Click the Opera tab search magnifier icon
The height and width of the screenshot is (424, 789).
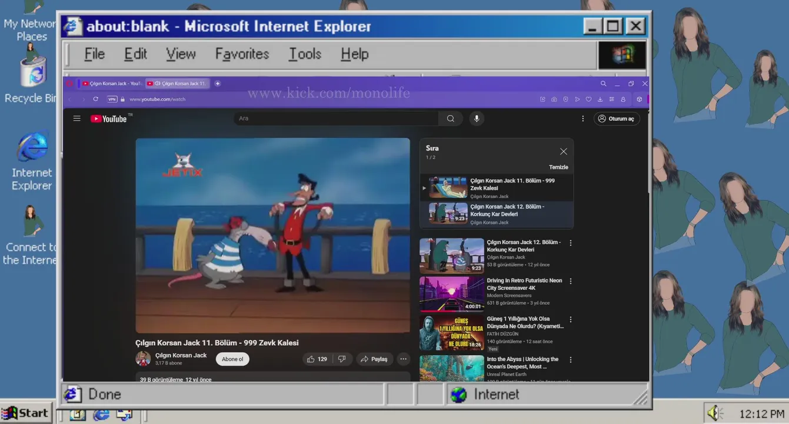click(x=603, y=84)
